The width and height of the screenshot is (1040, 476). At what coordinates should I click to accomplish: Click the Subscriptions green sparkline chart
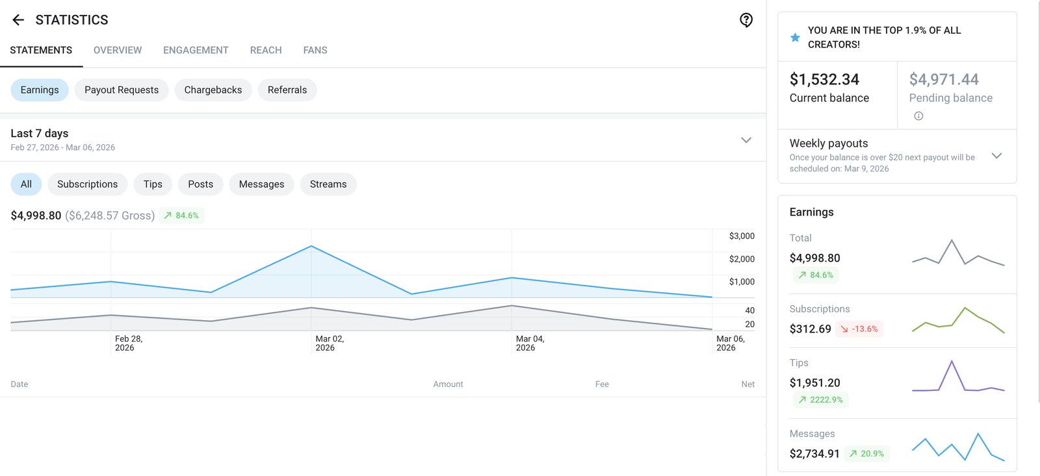pos(958,320)
